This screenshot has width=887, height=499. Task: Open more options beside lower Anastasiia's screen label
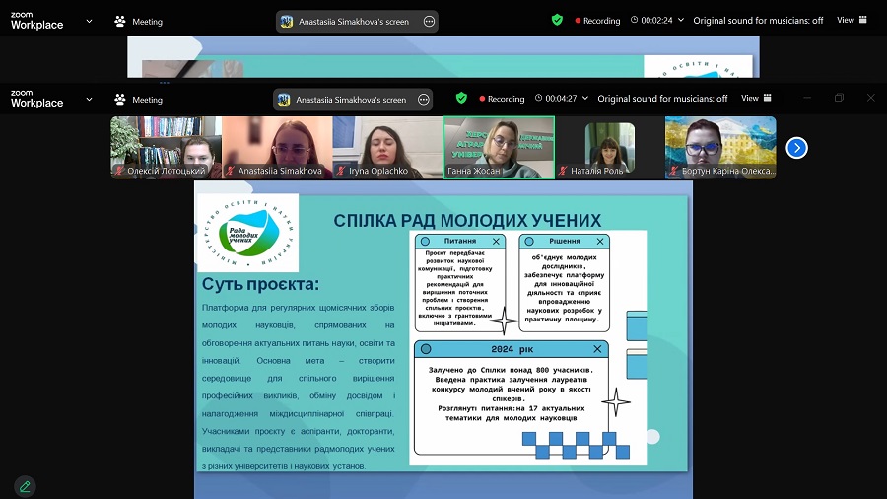tap(424, 100)
